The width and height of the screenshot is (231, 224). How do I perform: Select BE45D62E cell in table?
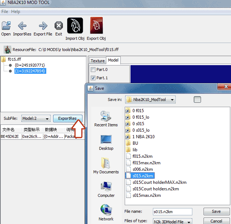11,136
